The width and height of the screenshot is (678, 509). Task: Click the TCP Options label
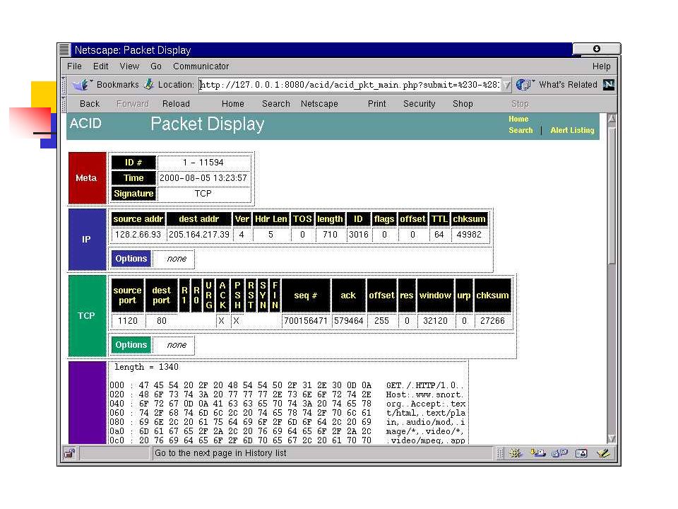131,344
